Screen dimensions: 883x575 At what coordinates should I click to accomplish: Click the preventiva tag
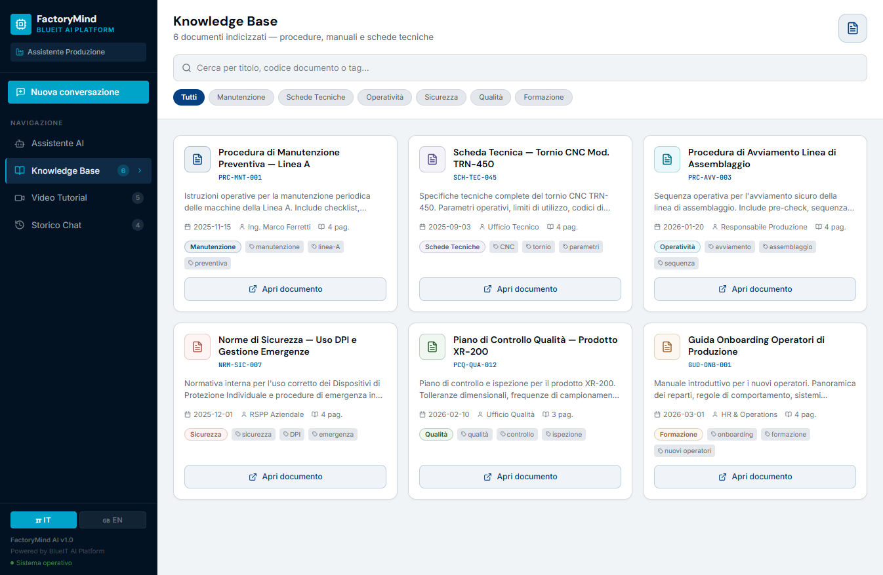pyautogui.click(x=208, y=263)
